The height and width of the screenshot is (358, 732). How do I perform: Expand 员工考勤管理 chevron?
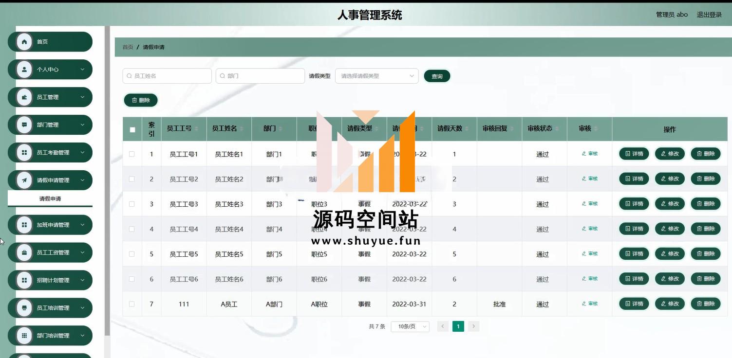(x=82, y=153)
